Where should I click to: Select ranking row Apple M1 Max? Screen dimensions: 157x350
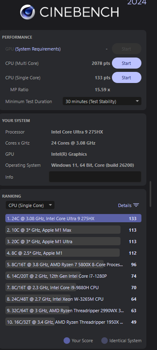(x=73, y=230)
